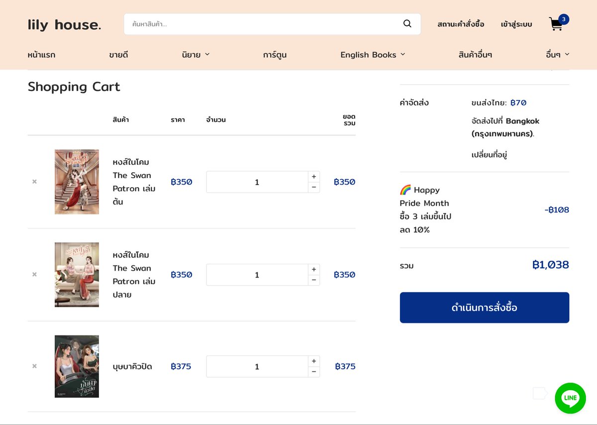Click the search magnifier icon

pos(407,24)
